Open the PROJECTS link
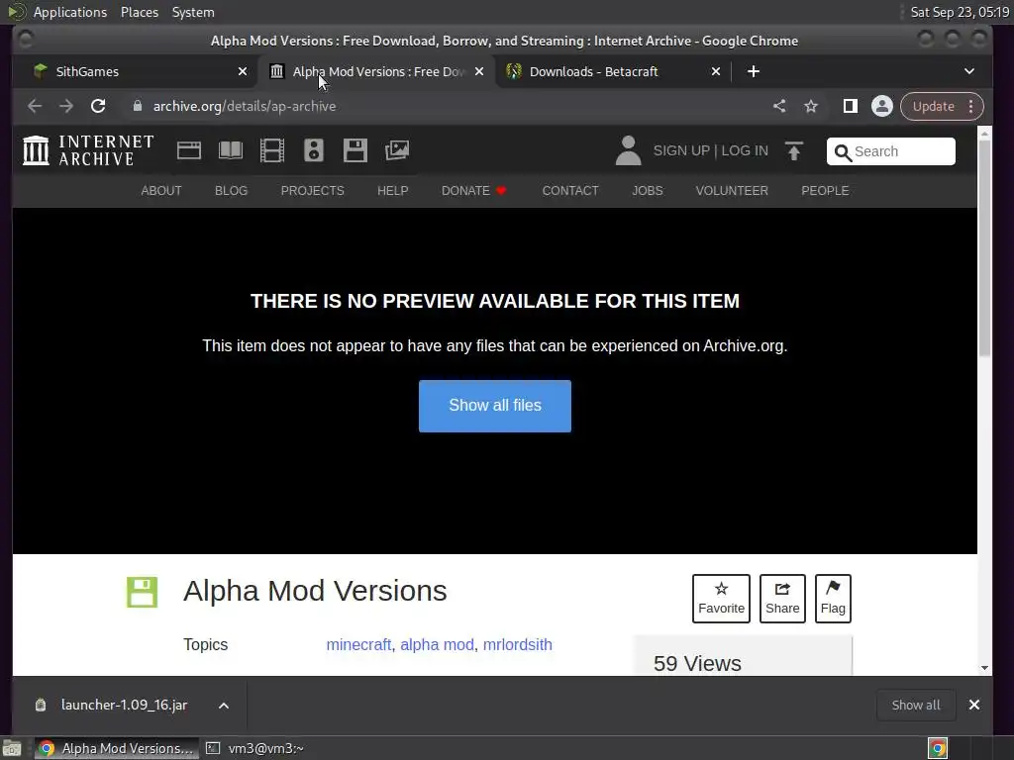The image size is (1014, 760). coord(312,191)
